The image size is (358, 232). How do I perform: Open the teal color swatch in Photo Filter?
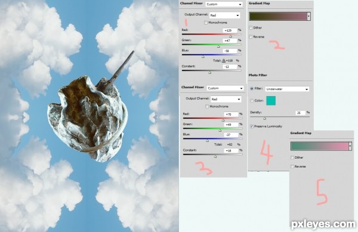[271, 101]
